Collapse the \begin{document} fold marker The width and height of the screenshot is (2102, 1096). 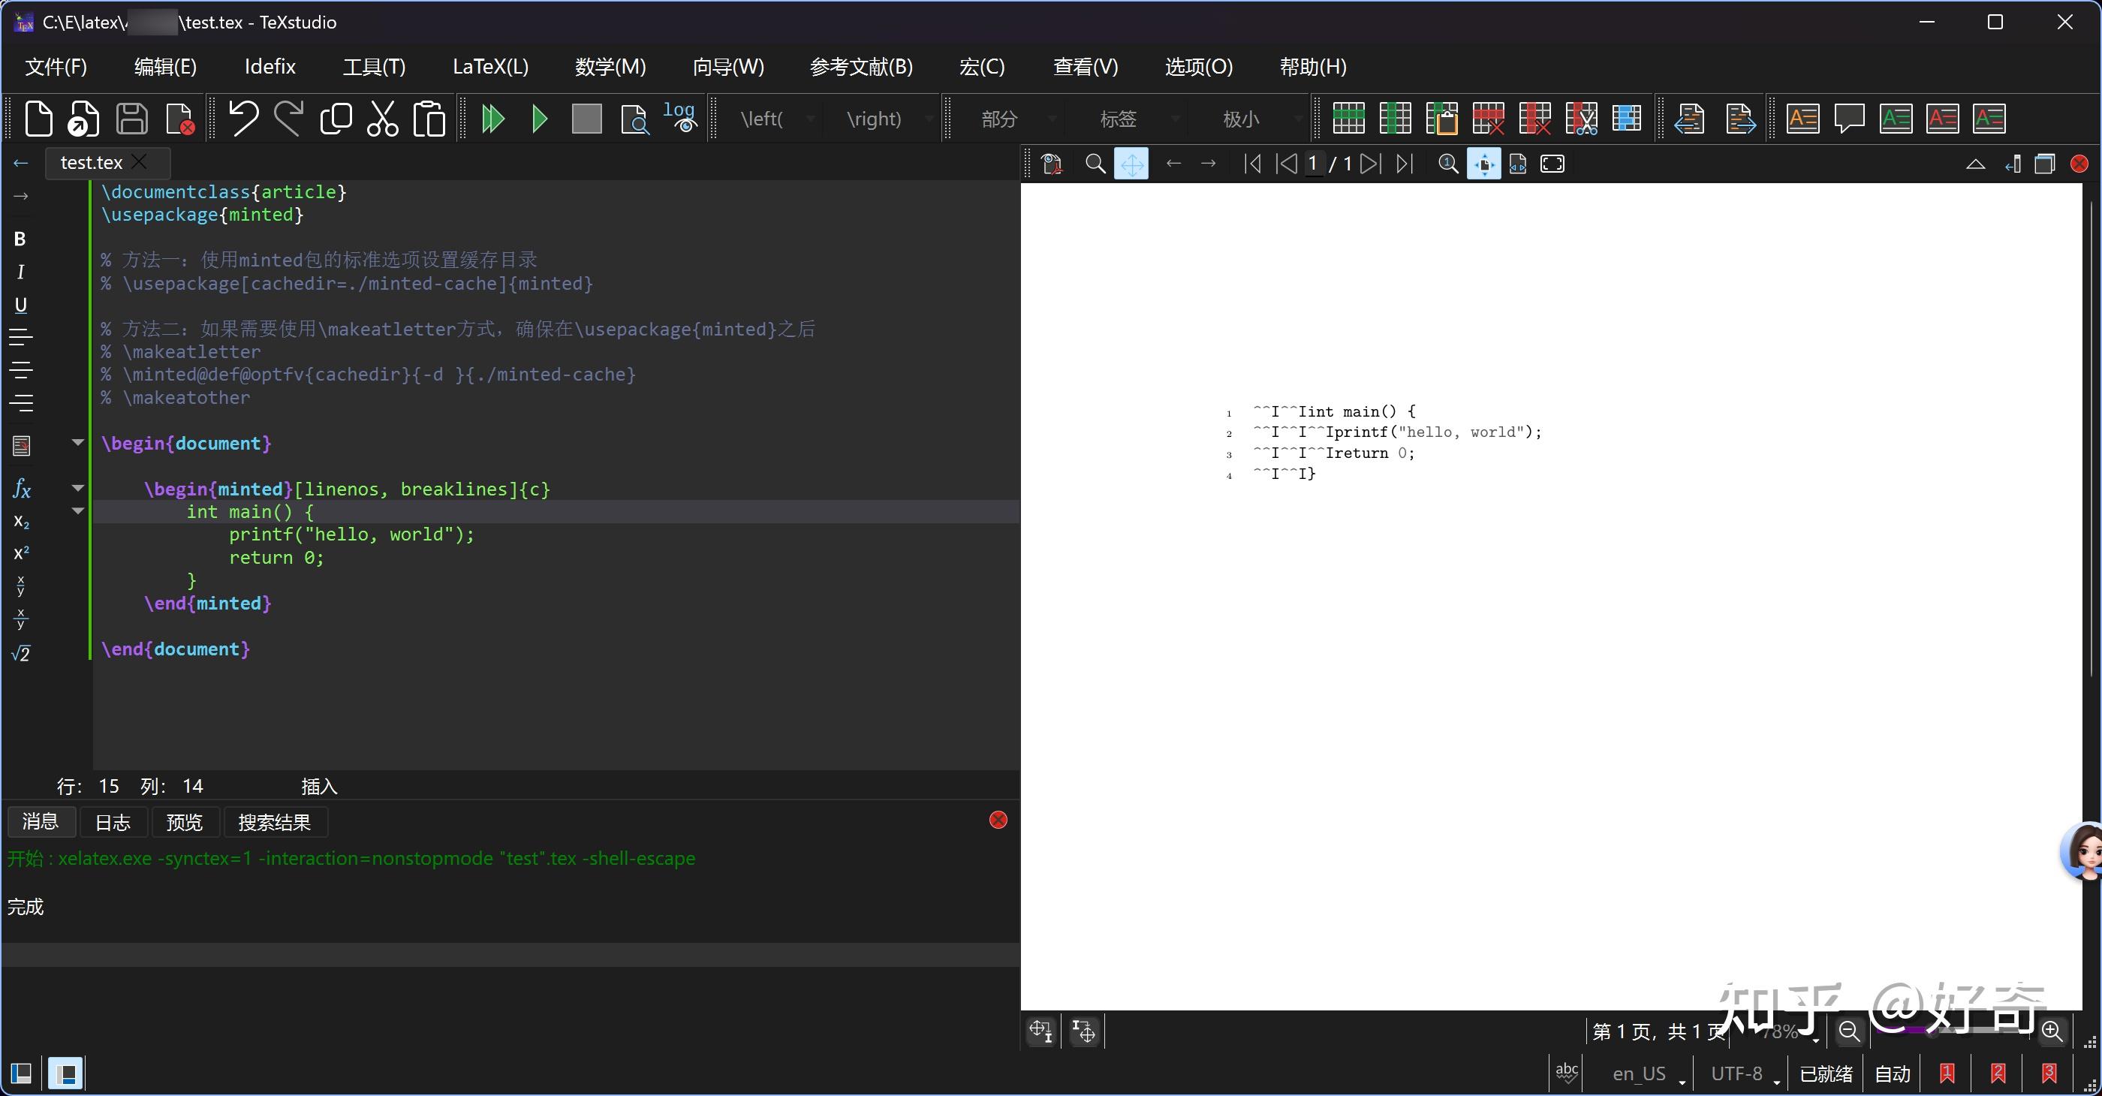tap(77, 442)
